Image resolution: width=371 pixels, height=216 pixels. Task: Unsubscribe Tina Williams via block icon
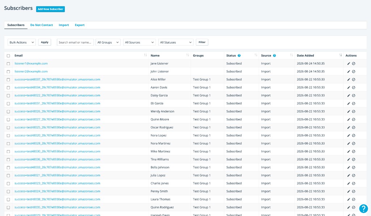pos(354,160)
